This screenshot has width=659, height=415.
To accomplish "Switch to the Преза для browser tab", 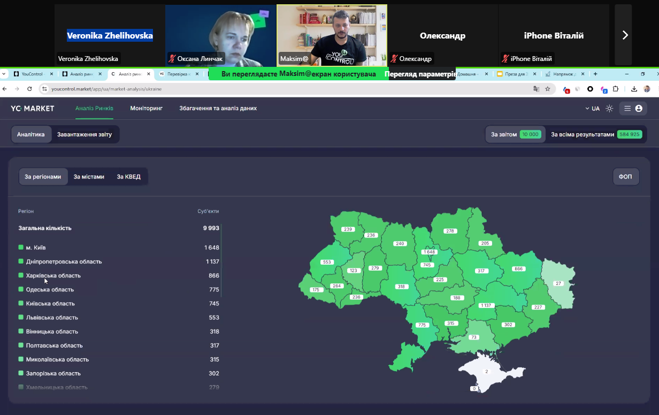I will [x=515, y=74].
